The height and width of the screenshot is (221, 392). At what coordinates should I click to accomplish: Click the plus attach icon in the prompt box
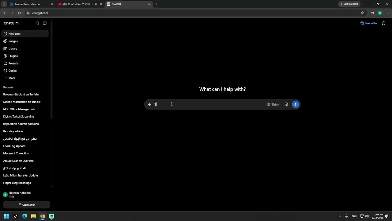click(149, 104)
